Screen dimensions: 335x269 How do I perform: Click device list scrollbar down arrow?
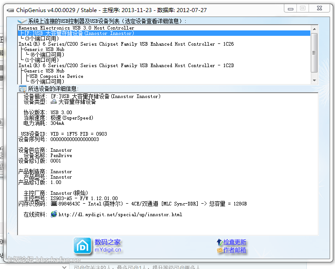point(314,81)
